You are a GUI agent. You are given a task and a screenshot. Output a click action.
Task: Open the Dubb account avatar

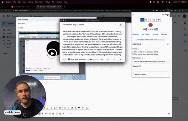tap(168, 15)
